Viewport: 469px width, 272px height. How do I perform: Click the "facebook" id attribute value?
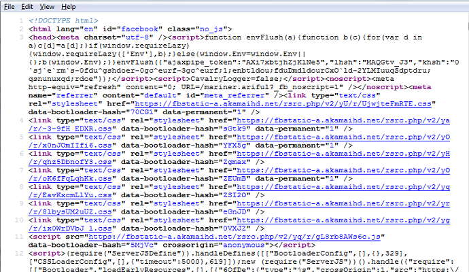142,30
